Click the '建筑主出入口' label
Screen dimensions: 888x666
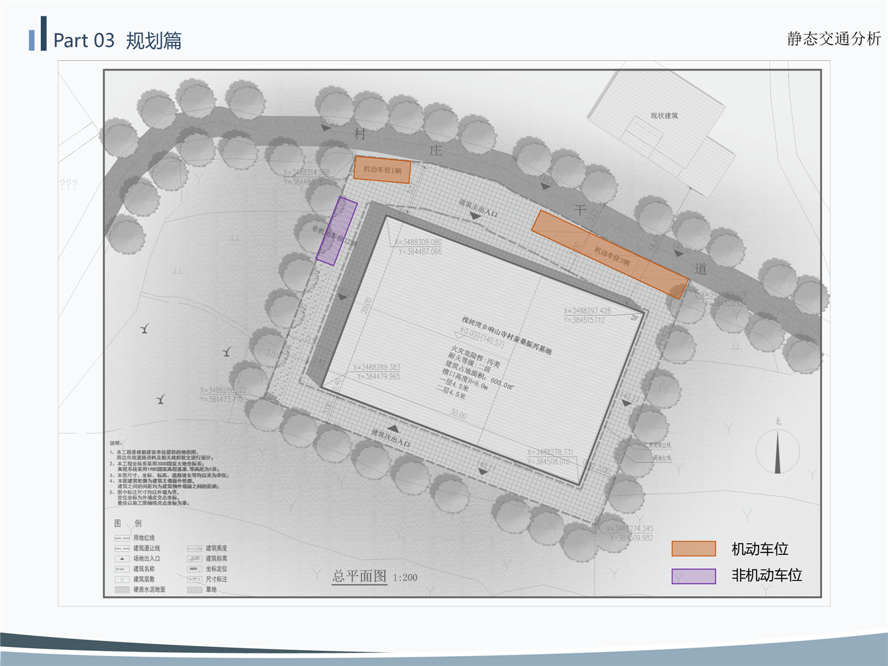478,208
